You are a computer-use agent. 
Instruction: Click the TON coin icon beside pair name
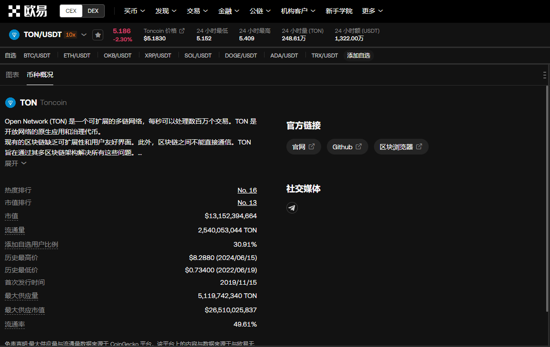pos(14,35)
